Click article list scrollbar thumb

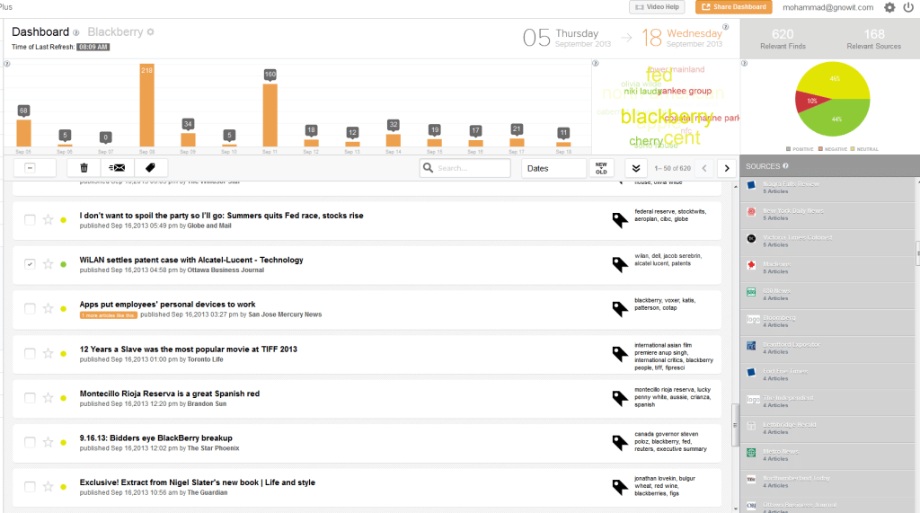click(735, 426)
